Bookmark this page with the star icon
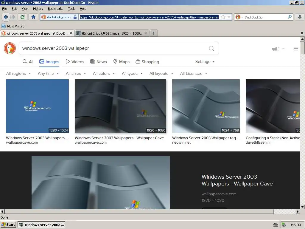This screenshot has height=229, width=305. pyautogui.click(x=223, y=17)
